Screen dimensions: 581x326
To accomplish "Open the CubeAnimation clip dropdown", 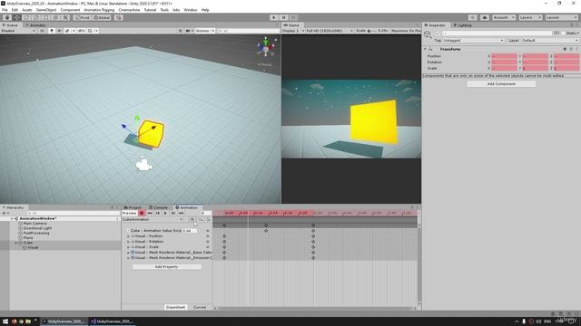I will coord(153,219).
